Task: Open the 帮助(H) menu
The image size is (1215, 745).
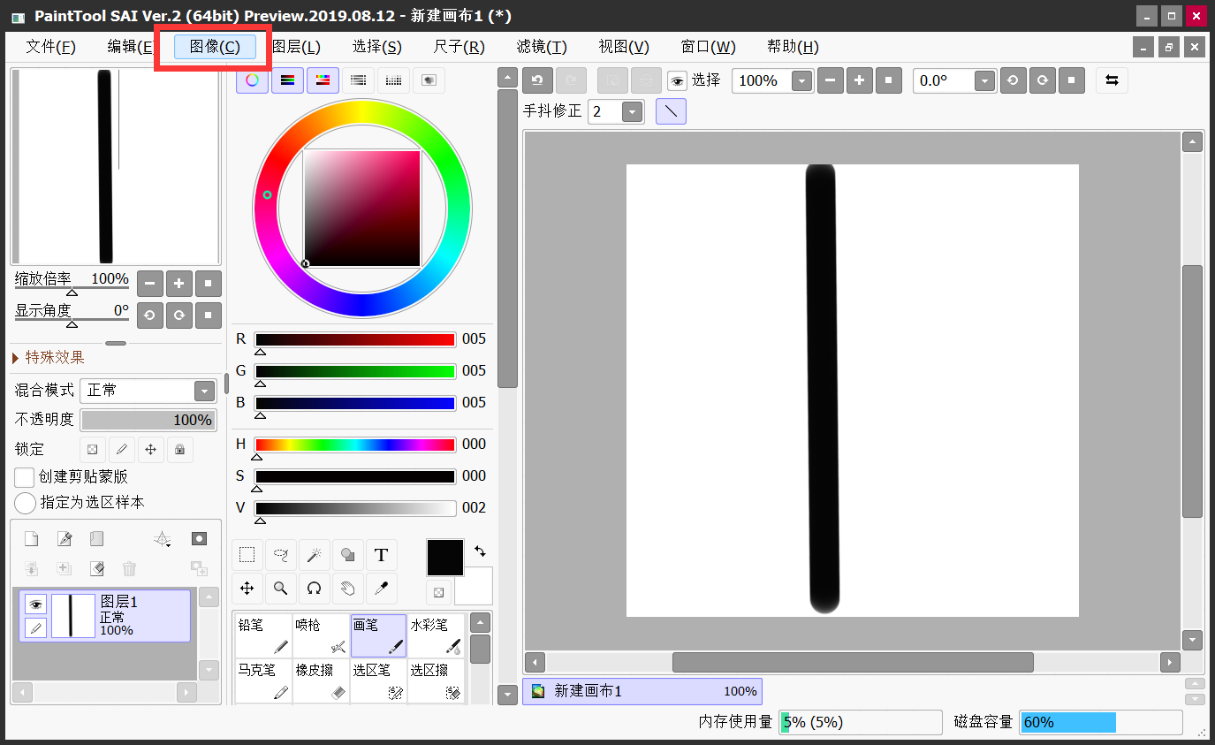Action: coord(793,47)
